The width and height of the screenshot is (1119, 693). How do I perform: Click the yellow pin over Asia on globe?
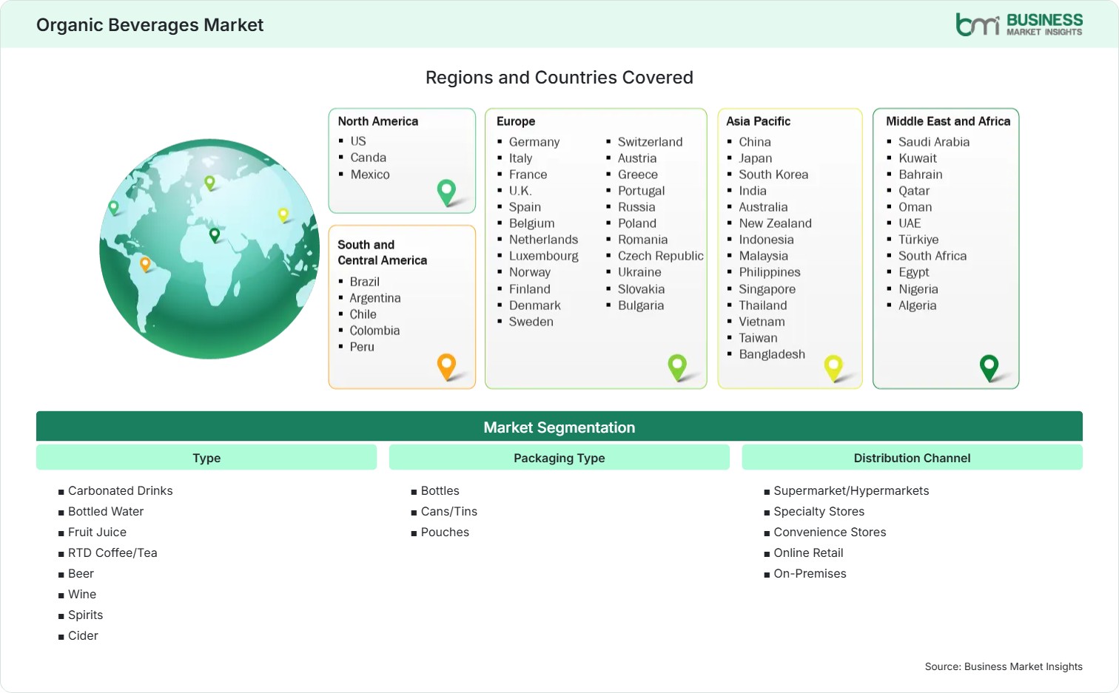coord(283,214)
